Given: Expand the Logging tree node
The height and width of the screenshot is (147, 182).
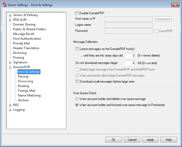Looking at the screenshot, I should click(x=10, y=110).
